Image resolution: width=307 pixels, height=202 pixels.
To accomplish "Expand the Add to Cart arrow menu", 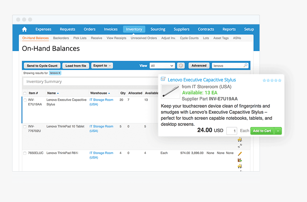I will click(278, 131).
